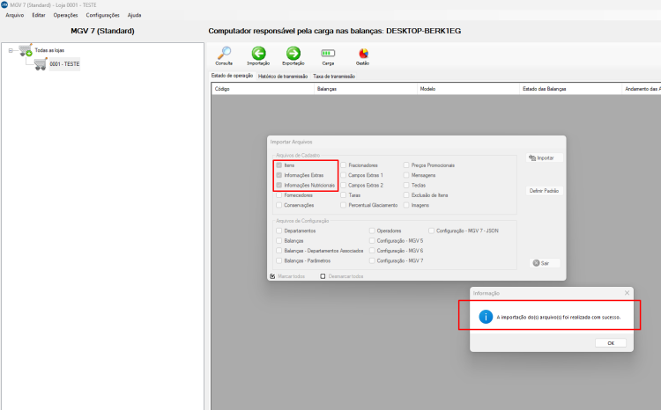Screen dimensions: 661x410
Task: Toggle the Itens checkbox
Action: coord(279,165)
